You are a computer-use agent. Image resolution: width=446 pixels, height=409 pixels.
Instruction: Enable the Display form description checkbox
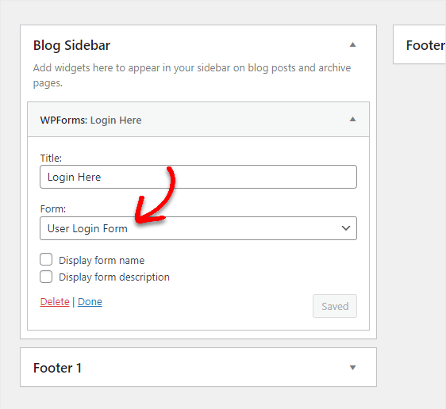[x=46, y=277]
